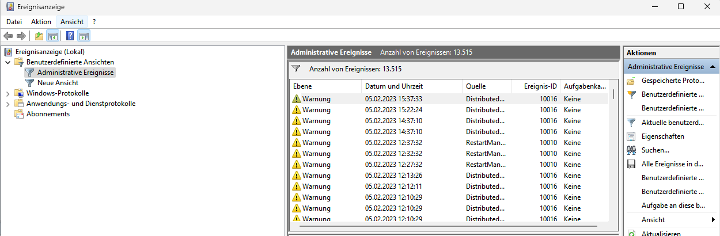720x236 pixels.
Task: Click Suchen... in the Aktionen pane
Action: point(655,150)
